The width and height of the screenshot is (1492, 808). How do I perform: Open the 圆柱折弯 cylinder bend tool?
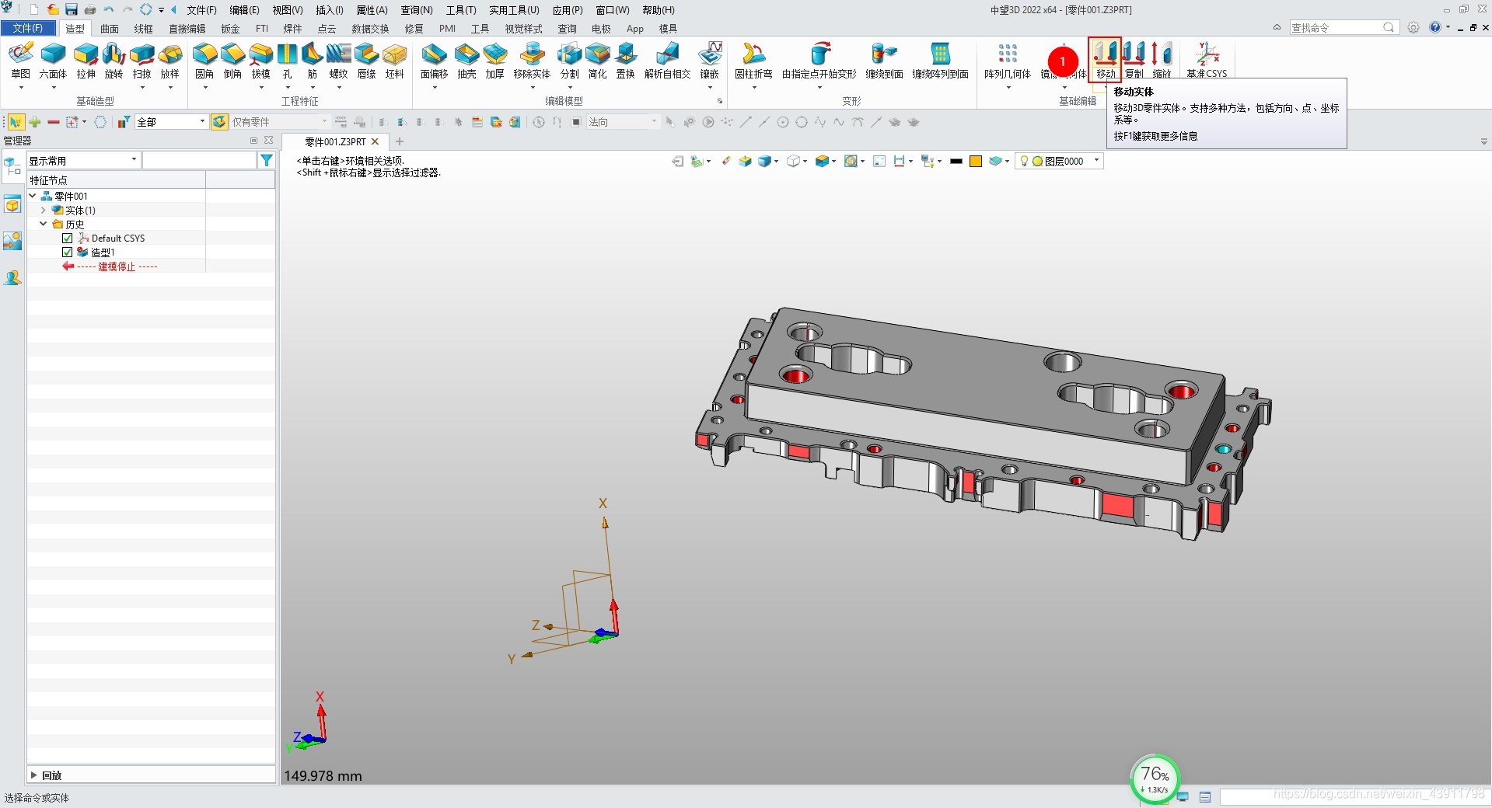tap(753, 61)
